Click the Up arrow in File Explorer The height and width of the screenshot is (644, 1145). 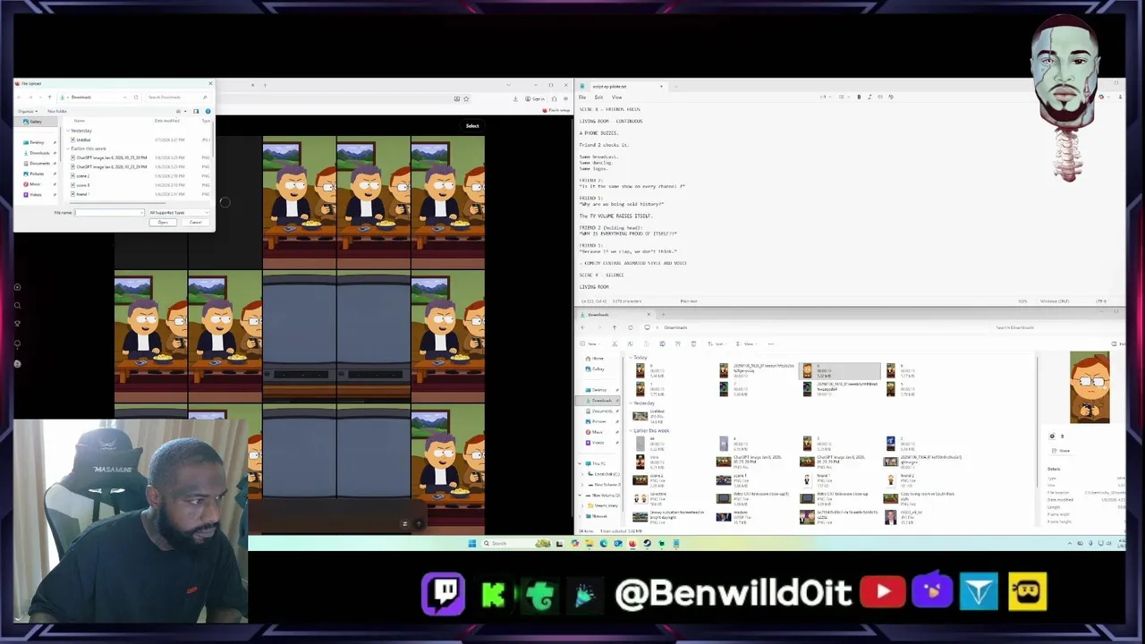(x=615, y=327)
